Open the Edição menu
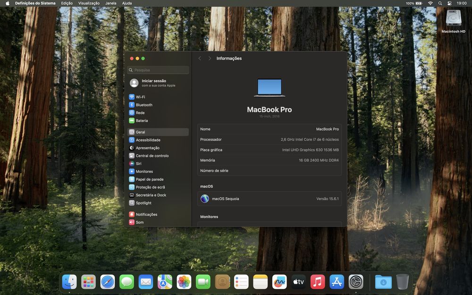Image resolution: width=472 pixels, height=295 pixels. (67, 3)
